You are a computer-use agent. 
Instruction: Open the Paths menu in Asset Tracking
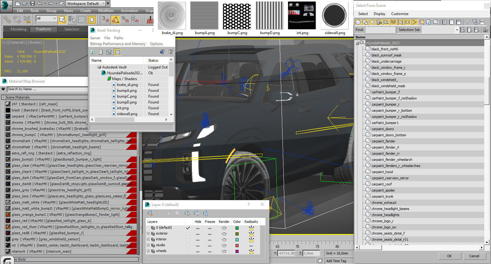click(119, 38)
